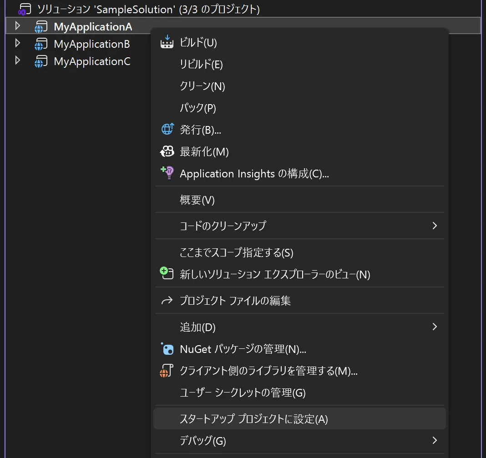
Task: Click the solution icon beside SampleSolution
Action: pos(25,9)
